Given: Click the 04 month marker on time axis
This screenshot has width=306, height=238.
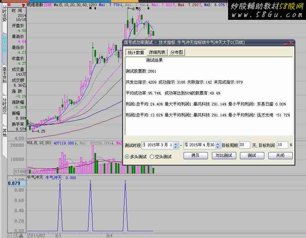Looking at the screenshot, I should pyautogui.click(x=110, y=236).
